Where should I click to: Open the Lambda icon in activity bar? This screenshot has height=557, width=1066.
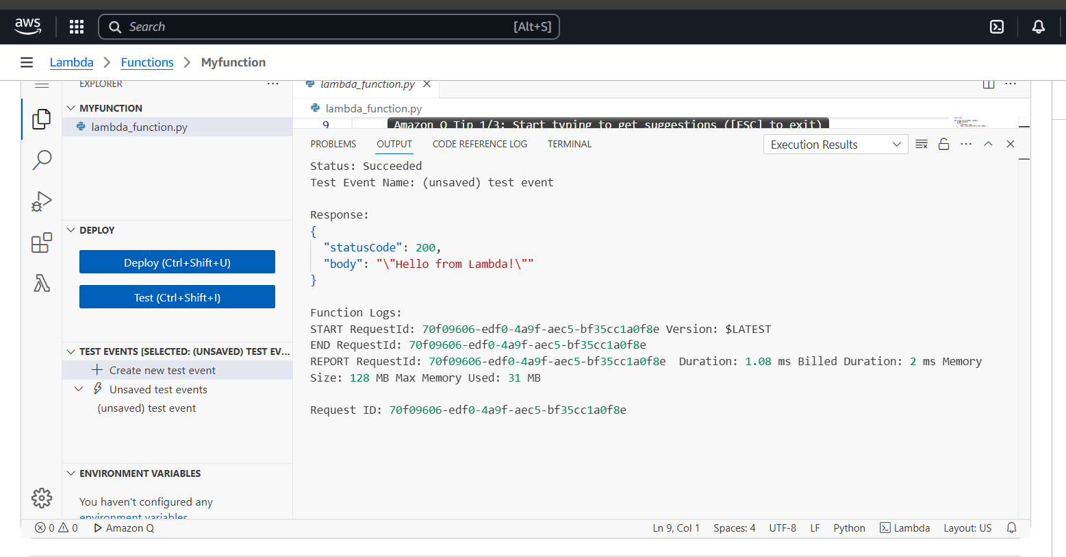click(42, 283)
